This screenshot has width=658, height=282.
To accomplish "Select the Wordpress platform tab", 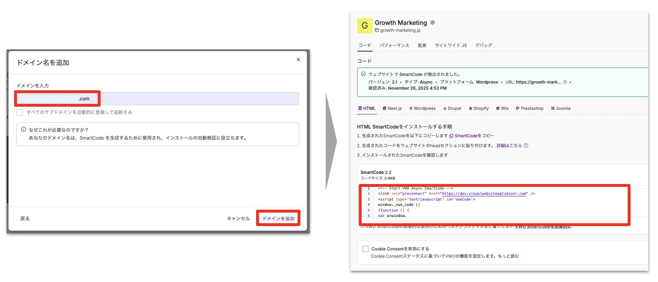I will coord(422,108).
